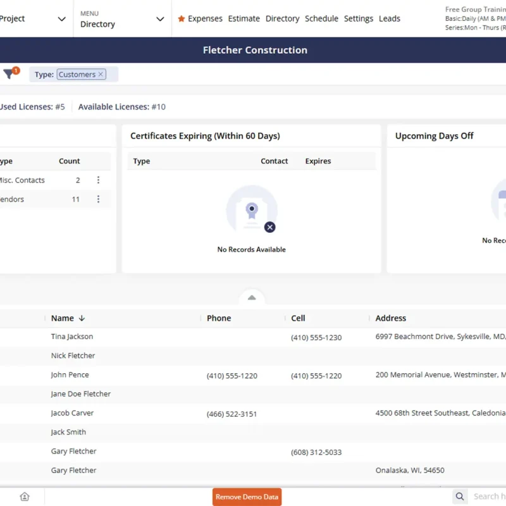
Task: Open the filter funnel icon
Action: [9, 74]
